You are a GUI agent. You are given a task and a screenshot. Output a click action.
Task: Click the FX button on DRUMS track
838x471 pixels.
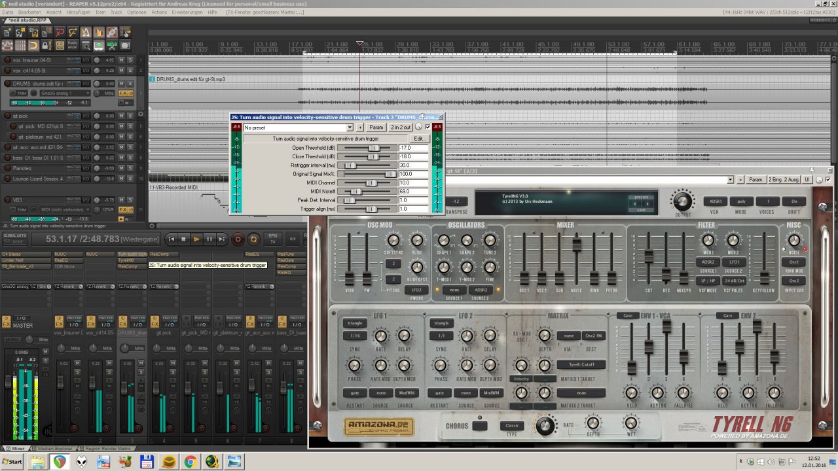123,93
